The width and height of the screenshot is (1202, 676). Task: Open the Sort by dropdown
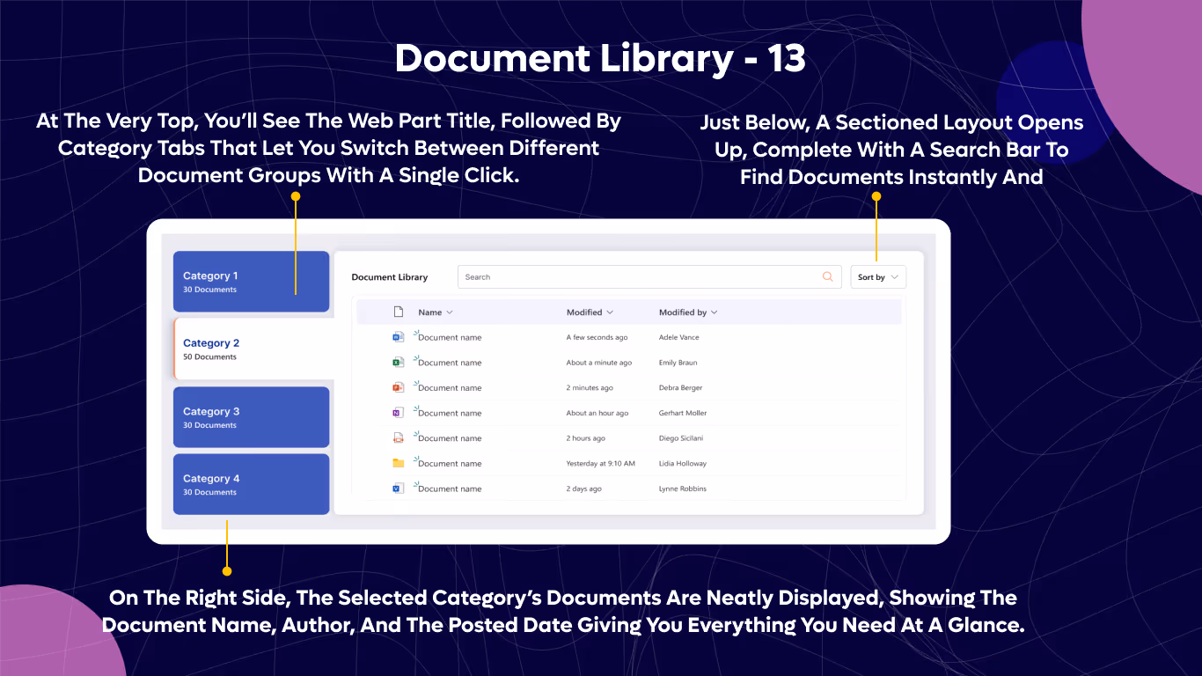877,276
